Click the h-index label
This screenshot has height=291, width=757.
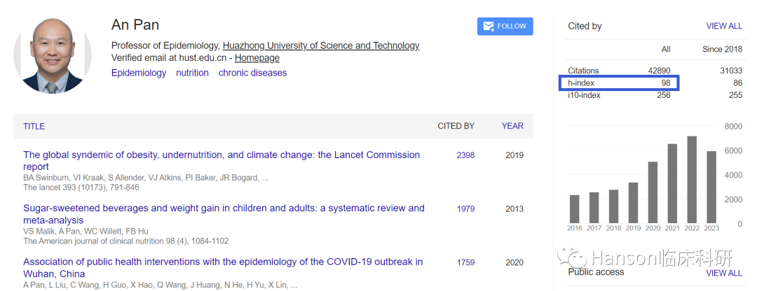click(581, 83)
